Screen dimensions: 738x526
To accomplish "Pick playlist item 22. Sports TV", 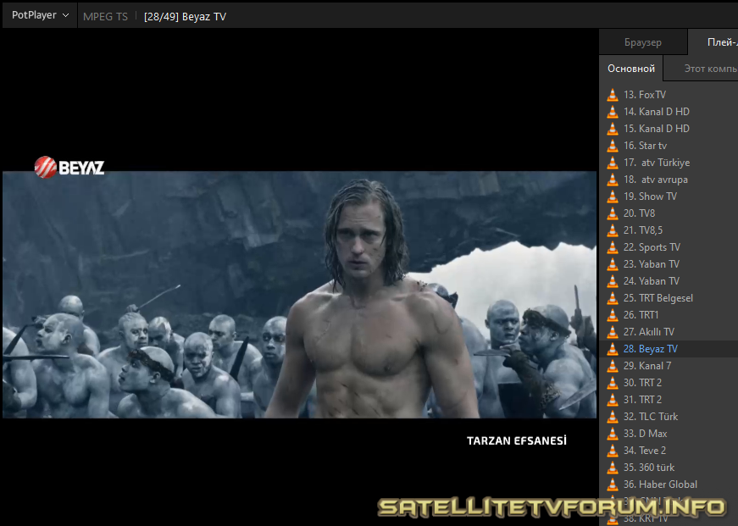I will [669, 247].
